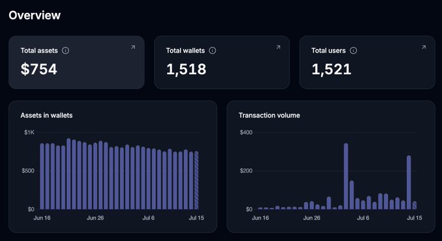Click the Assets in wallets chart title
The image size is (442, 241).
(x=47, y=115)
